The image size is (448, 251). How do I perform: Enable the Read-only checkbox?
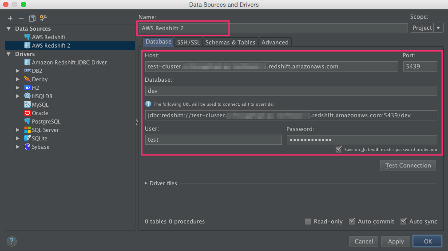click(x=308, y=221)
